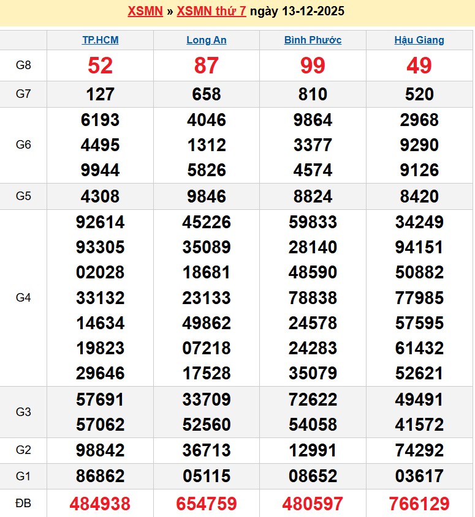Click the 'XSMN thứ 7' header link
Viewport: 475px width, 517px height.
[x=211, y=12]
